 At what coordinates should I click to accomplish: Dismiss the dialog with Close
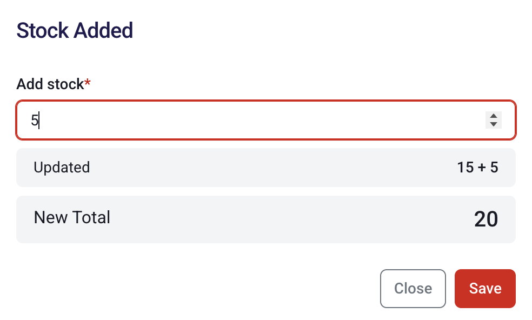tap(413, 289)
